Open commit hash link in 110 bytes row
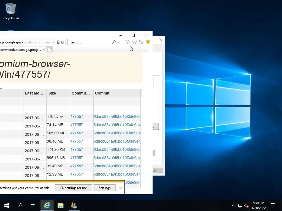Image resolution: width=282 pixels, height=211 pixels. [x=117, y=116]
